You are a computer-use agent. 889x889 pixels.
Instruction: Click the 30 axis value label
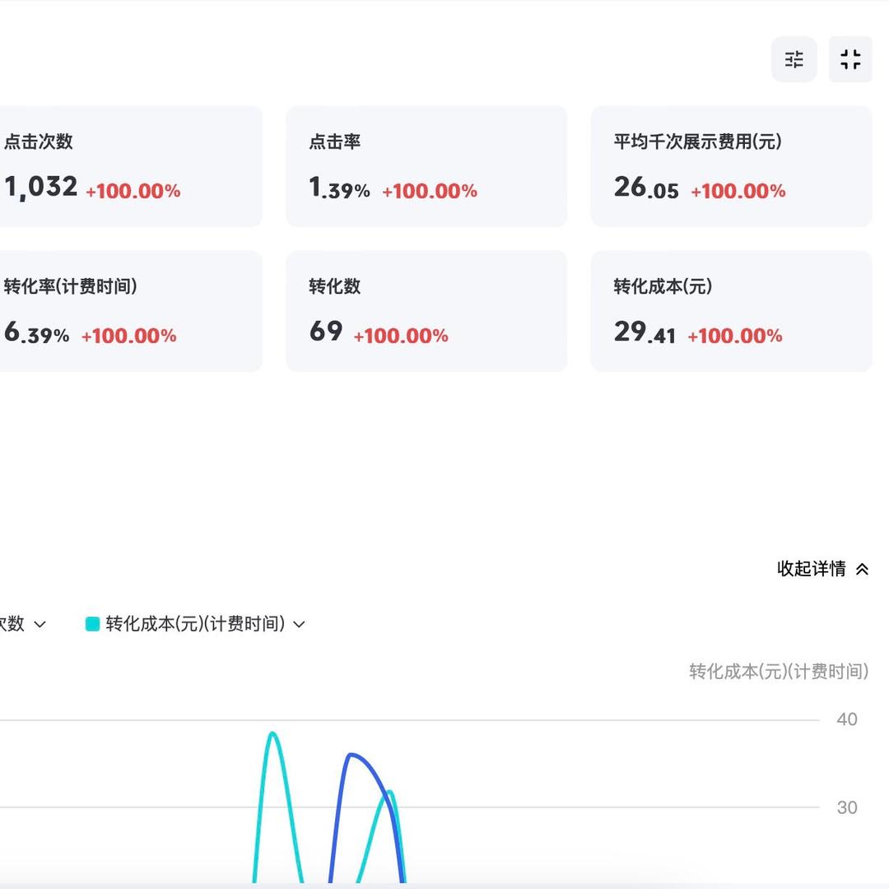(846, 808)
